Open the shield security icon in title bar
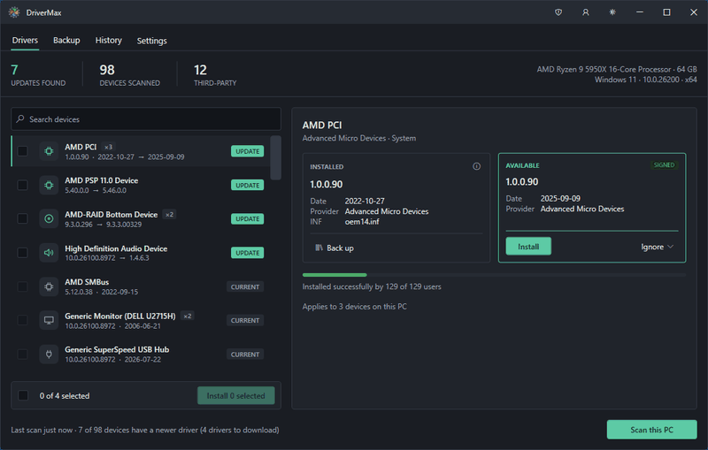Viewport: 708px width, 450px height. (558, 12)
